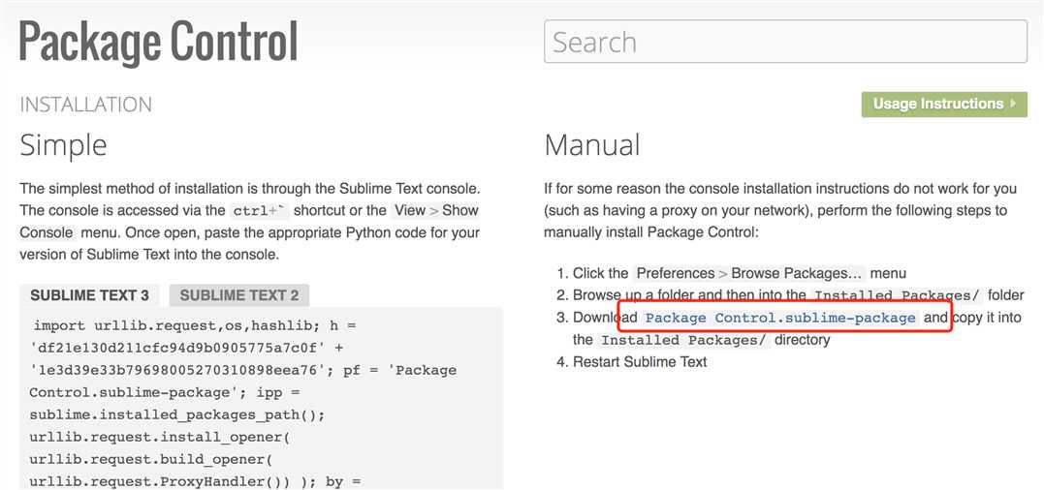Click the Package Control site title
The height and width of the screenshot is (490, 1044).
[158, 42]
